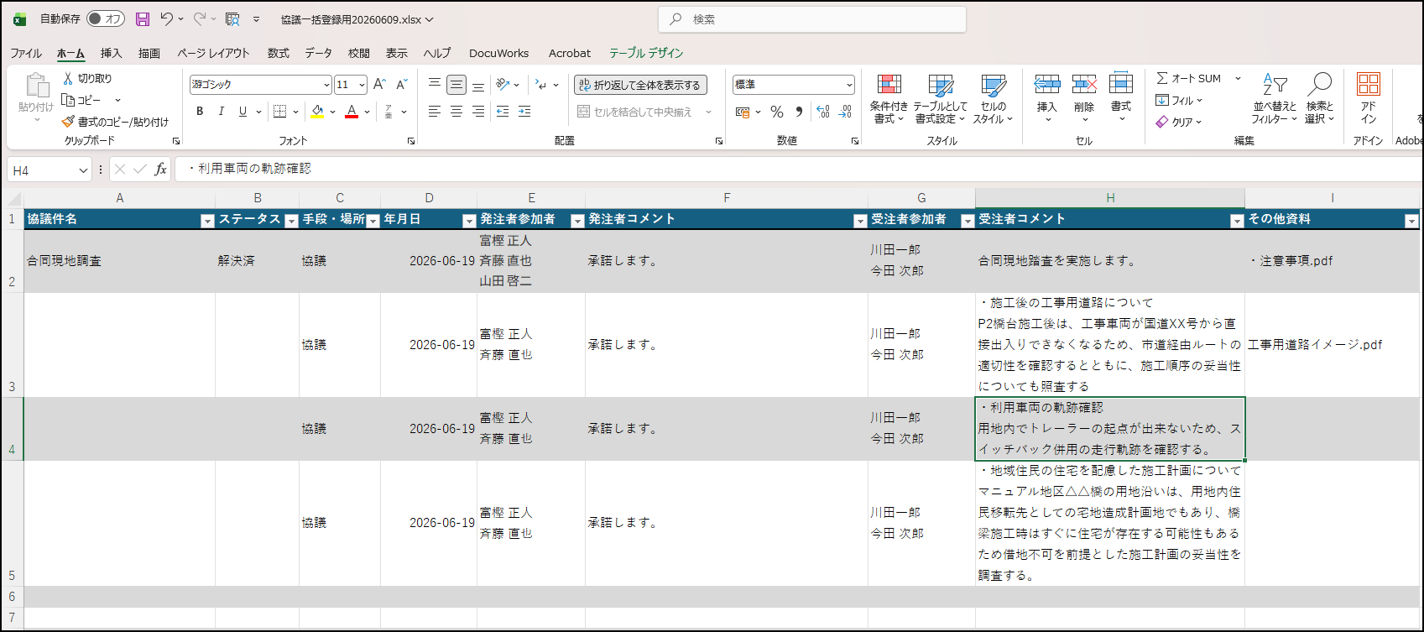Image resolution: width=1424 pixels, height=632 pixels.
Task: Click the Cut (切り取り) scissors icon
Action: click(x=68, y=78)
